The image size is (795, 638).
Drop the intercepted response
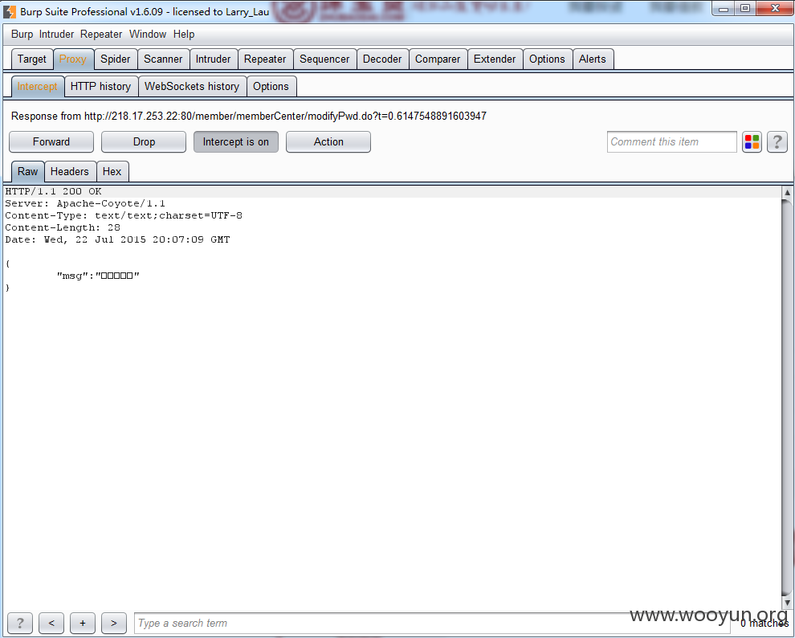click(144, 142)
